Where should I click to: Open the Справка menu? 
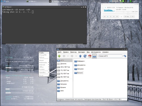(x=105, y=52)
